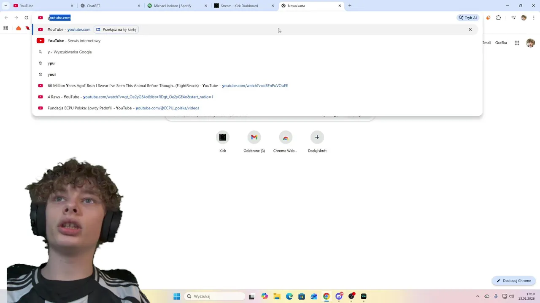This screenshot has width=540, height=303.
Task: Open Task View on the taskbar
Action: coord(252,296)
